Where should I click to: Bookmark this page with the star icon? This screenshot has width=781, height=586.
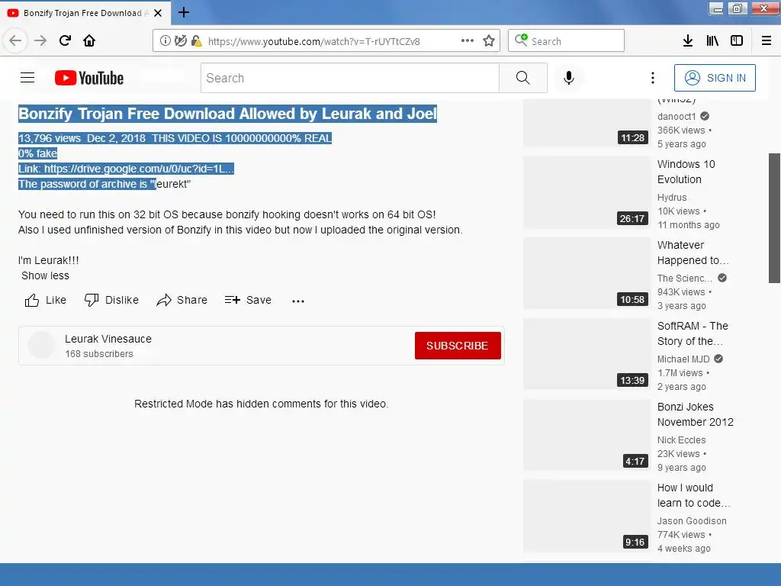pyautogui.click(x=489, y=41)
